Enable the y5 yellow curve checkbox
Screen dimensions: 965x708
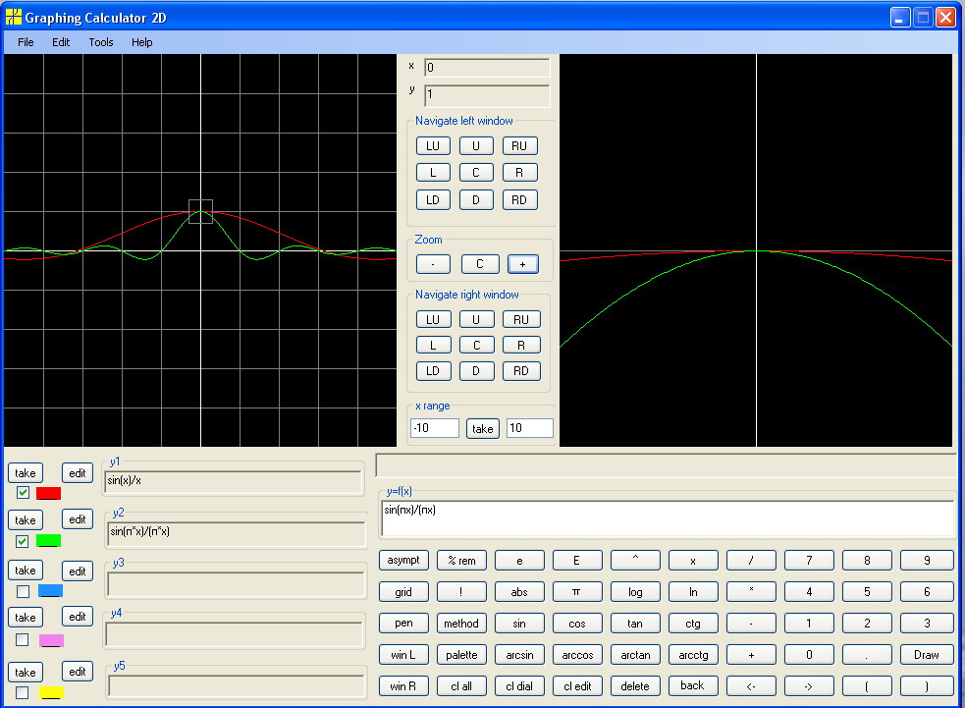click(23, 692)
